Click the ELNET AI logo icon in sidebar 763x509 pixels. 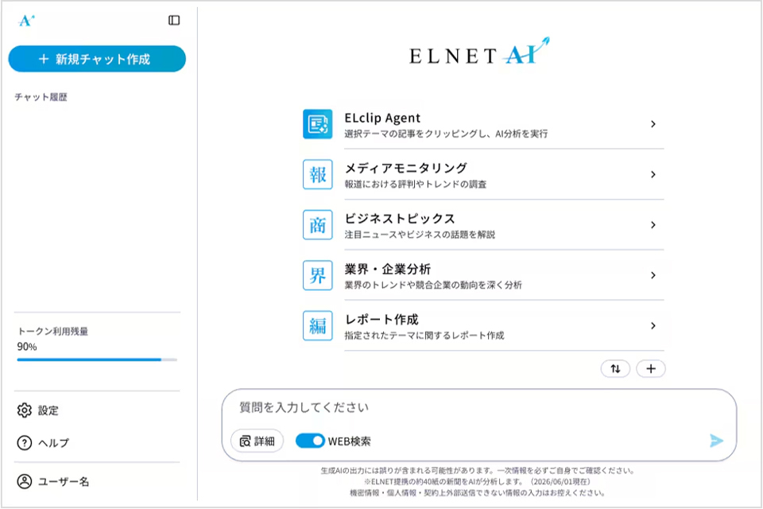point(26,21)
